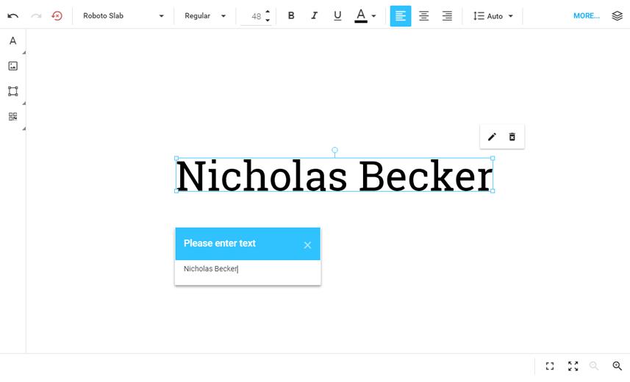The image size is (630, 382).
Task: Align text center
Action: (x=423, y=16)
